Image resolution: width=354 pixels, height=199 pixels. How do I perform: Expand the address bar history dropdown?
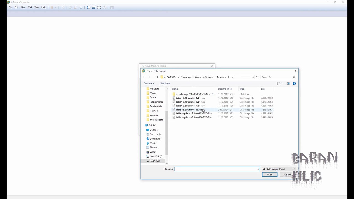pyautogui.click(x=253, y=77)
